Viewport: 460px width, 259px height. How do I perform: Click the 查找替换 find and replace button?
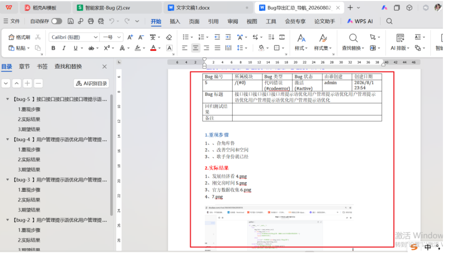coord(353,42)
